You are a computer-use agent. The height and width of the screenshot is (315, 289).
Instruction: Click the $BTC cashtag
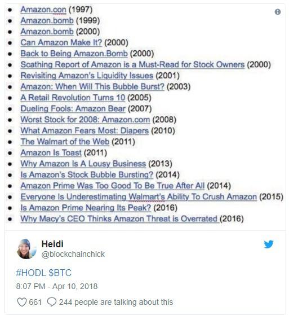(x=60, y=273)
